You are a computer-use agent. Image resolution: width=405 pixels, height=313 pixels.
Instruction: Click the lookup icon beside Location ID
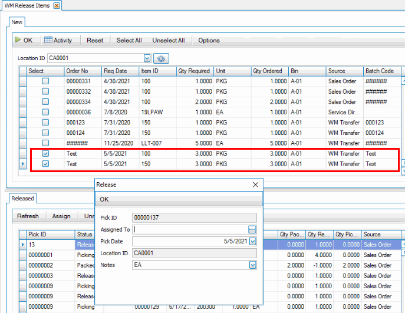[161, 58]
